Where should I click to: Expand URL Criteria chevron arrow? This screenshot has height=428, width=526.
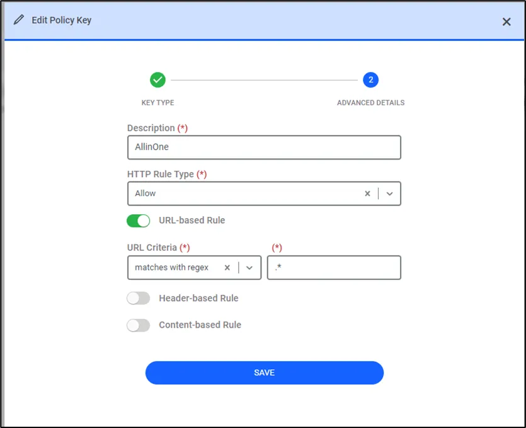(249, 267)
